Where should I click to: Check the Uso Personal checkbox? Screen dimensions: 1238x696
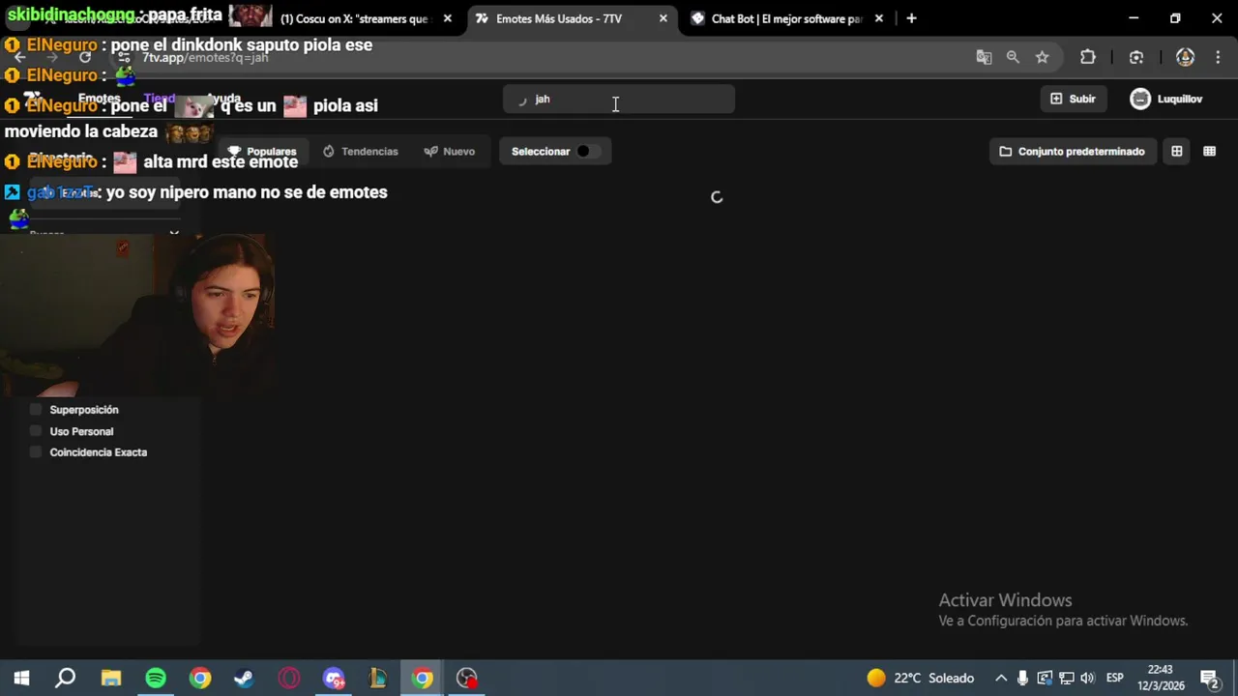click(36, 431)
